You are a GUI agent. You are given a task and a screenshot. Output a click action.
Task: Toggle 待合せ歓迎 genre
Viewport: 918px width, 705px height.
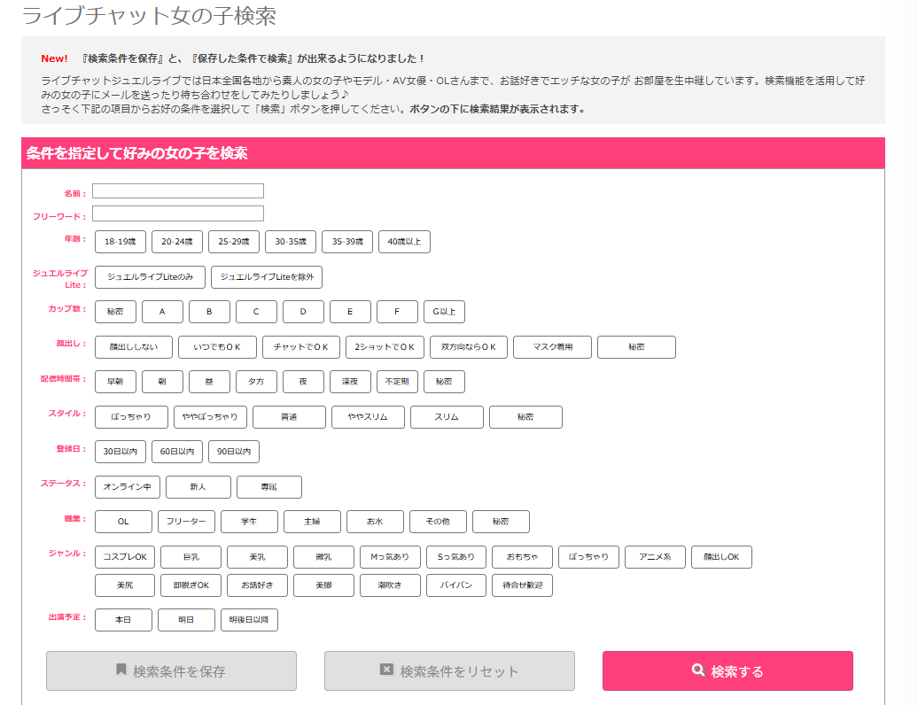point(522,585)
